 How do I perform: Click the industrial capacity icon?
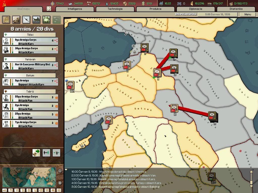[231, 4]
